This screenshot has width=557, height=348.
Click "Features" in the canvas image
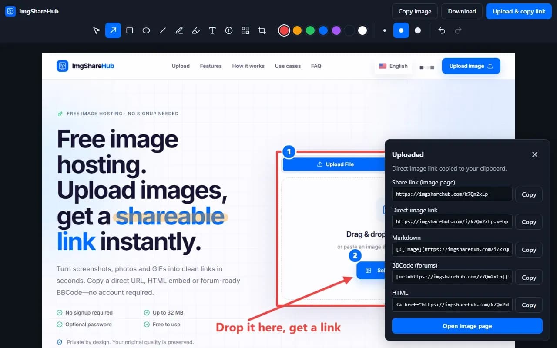click(211, 66)
